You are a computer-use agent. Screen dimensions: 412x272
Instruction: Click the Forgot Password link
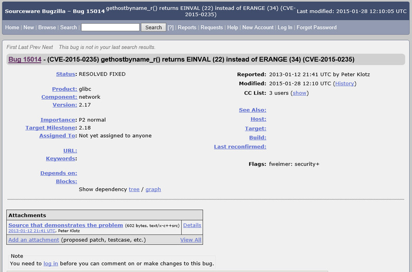[317, 28]
